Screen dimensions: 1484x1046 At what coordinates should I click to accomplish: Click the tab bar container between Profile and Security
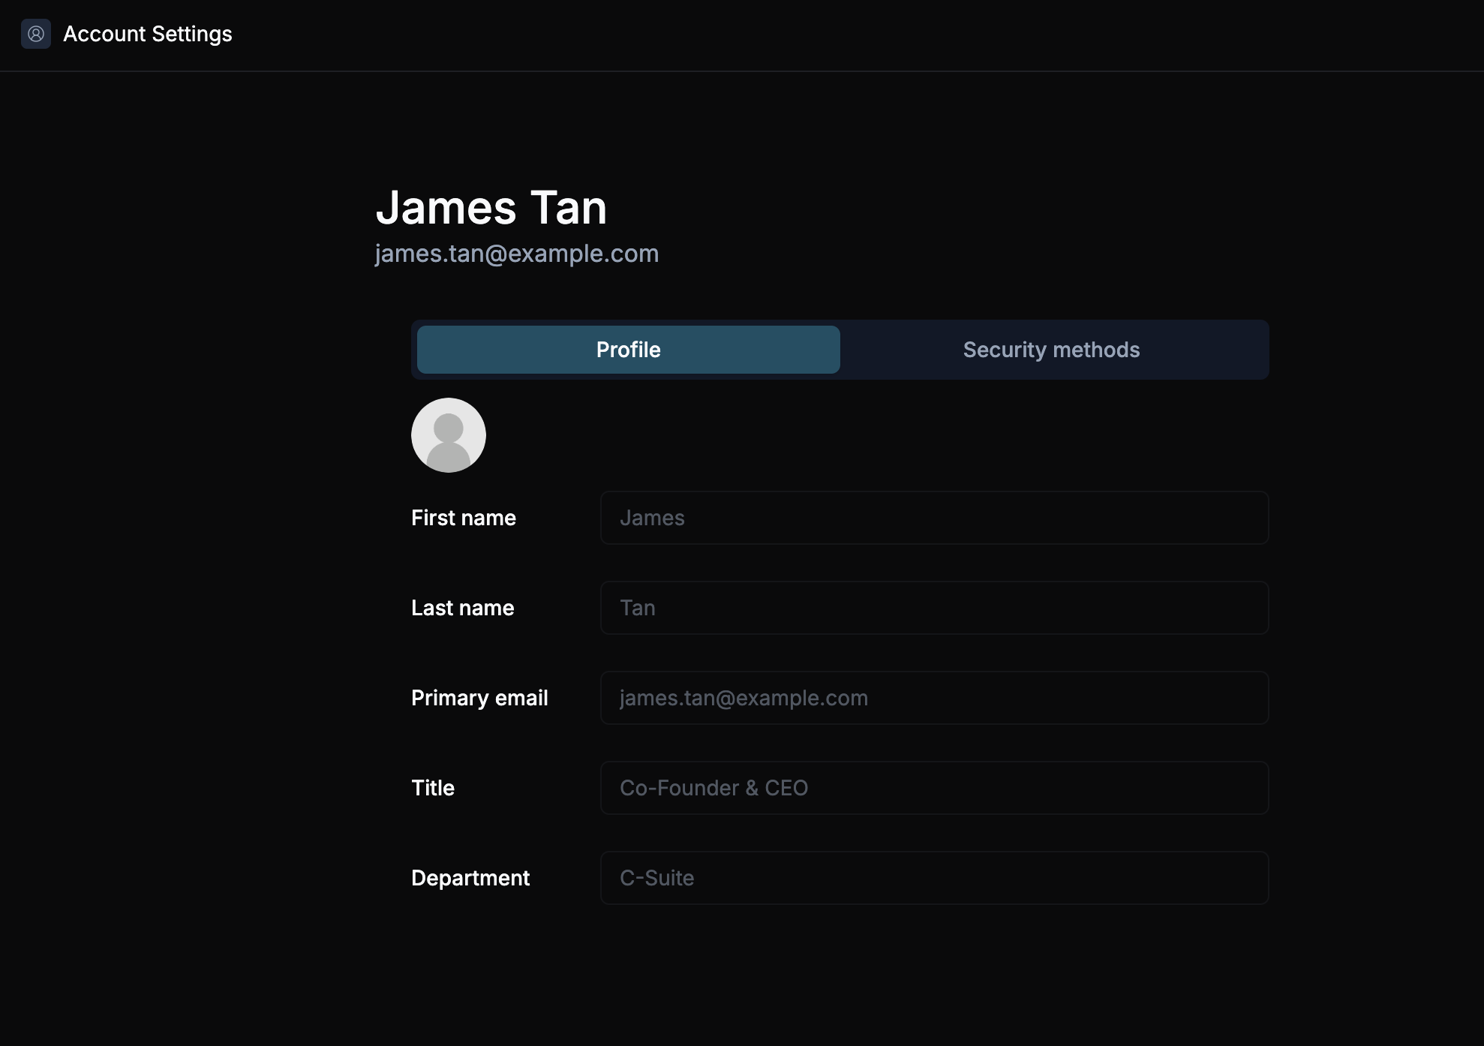click(840, 349)
